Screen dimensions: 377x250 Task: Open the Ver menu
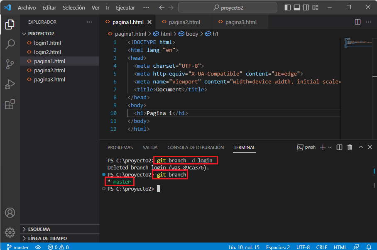[95, 8]
